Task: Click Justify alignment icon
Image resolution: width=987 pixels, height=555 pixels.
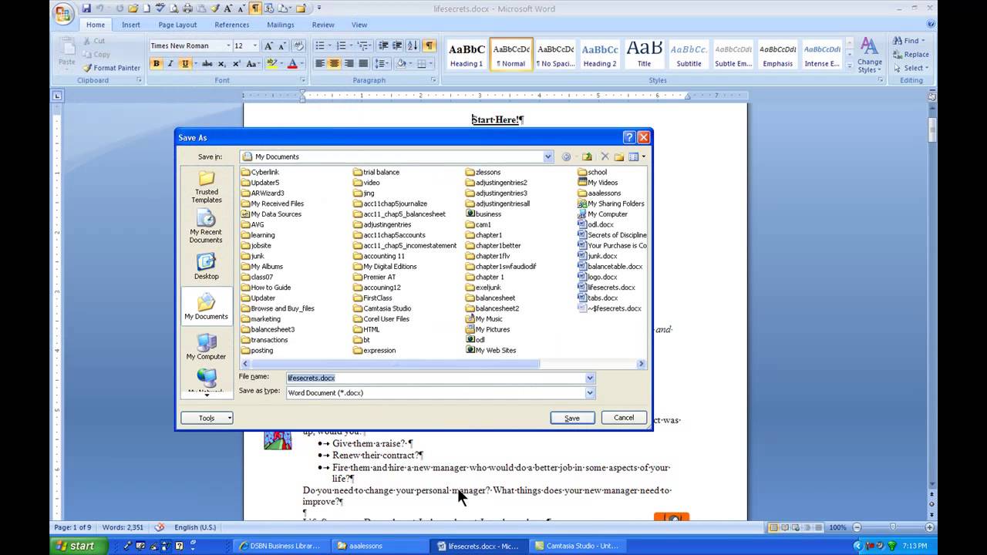Action: (362, 64)
